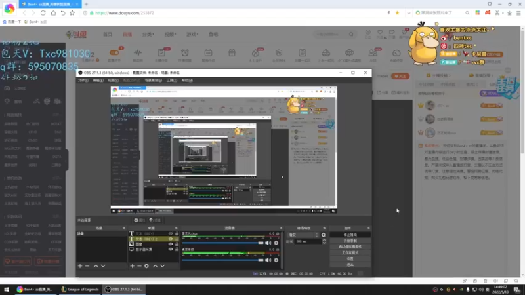
Task: Hide the first 文本 (GDI+) source
Action: pyautogui.click(x=171, y=234)
